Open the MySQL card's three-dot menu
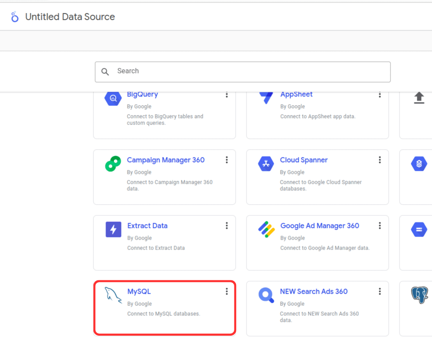The image size is (432, 340). point(227,292)
